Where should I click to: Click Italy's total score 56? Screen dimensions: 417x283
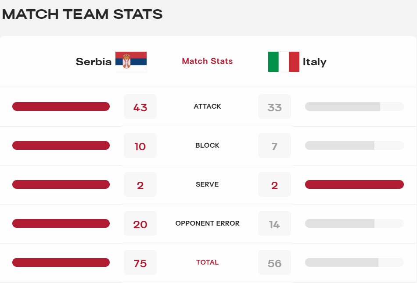click(274, 263)
